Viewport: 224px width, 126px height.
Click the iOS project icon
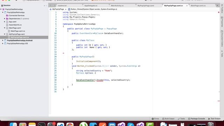coord(5,43)
